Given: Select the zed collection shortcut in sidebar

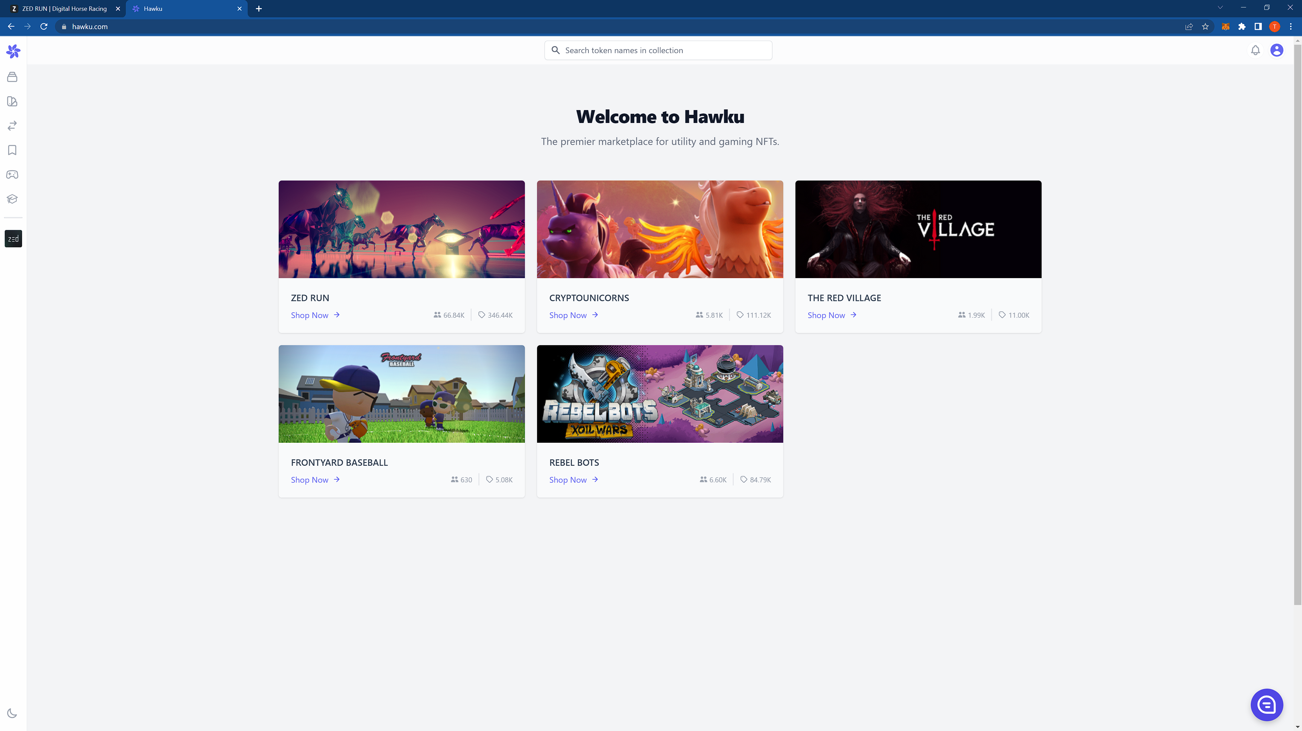Looking at the screenshot, I should pyautogui.click(x=13, y=239).
